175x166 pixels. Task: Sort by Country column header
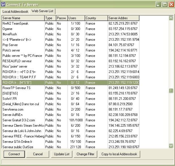click(x=96, y=18)
